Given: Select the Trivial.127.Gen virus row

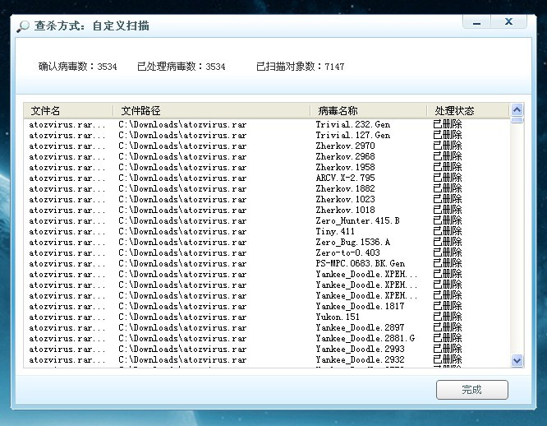Looking at the screenshot, I should [x=267, y=135].
